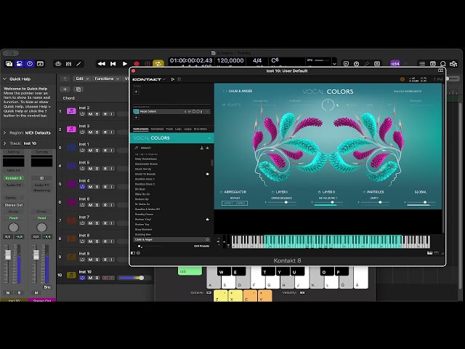Open the Kontakt logo dropdown menu
465x349 pixels.
tap(149, 79)
